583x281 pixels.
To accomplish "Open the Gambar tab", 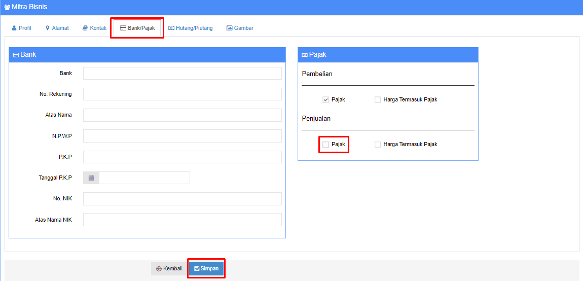I will click(x=240, y=28).
